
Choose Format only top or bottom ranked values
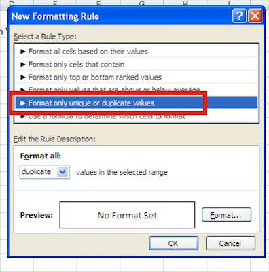(137, 78)
